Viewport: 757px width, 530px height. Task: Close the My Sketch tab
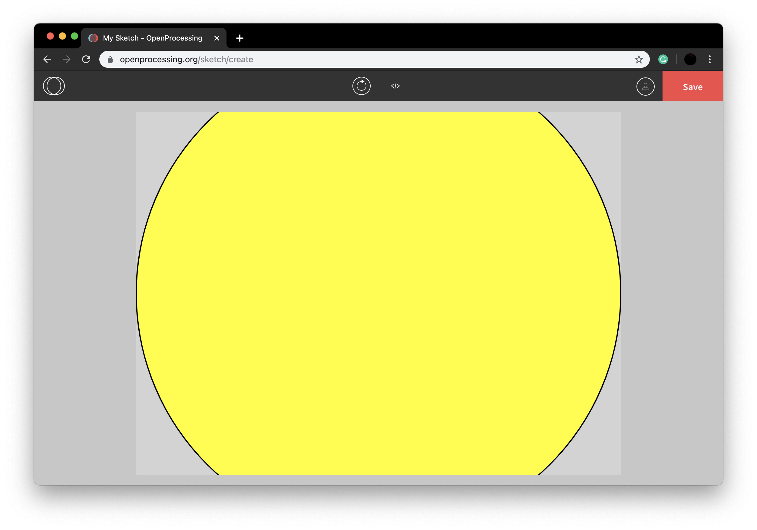coord(217,38)
